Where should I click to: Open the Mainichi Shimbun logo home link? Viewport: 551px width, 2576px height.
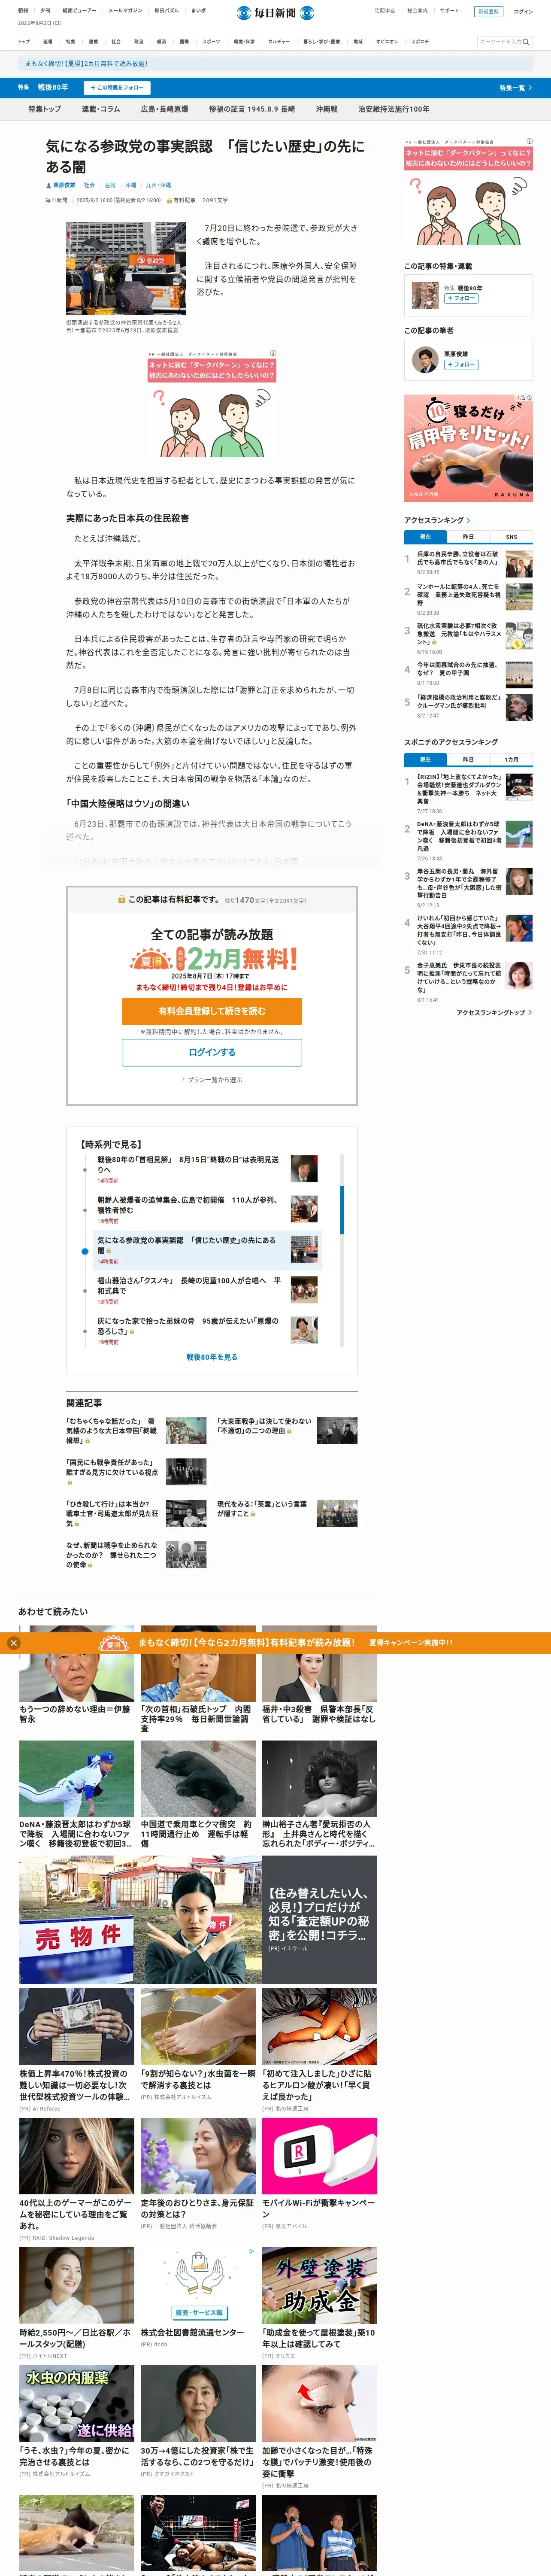click(x=275, y=13)
